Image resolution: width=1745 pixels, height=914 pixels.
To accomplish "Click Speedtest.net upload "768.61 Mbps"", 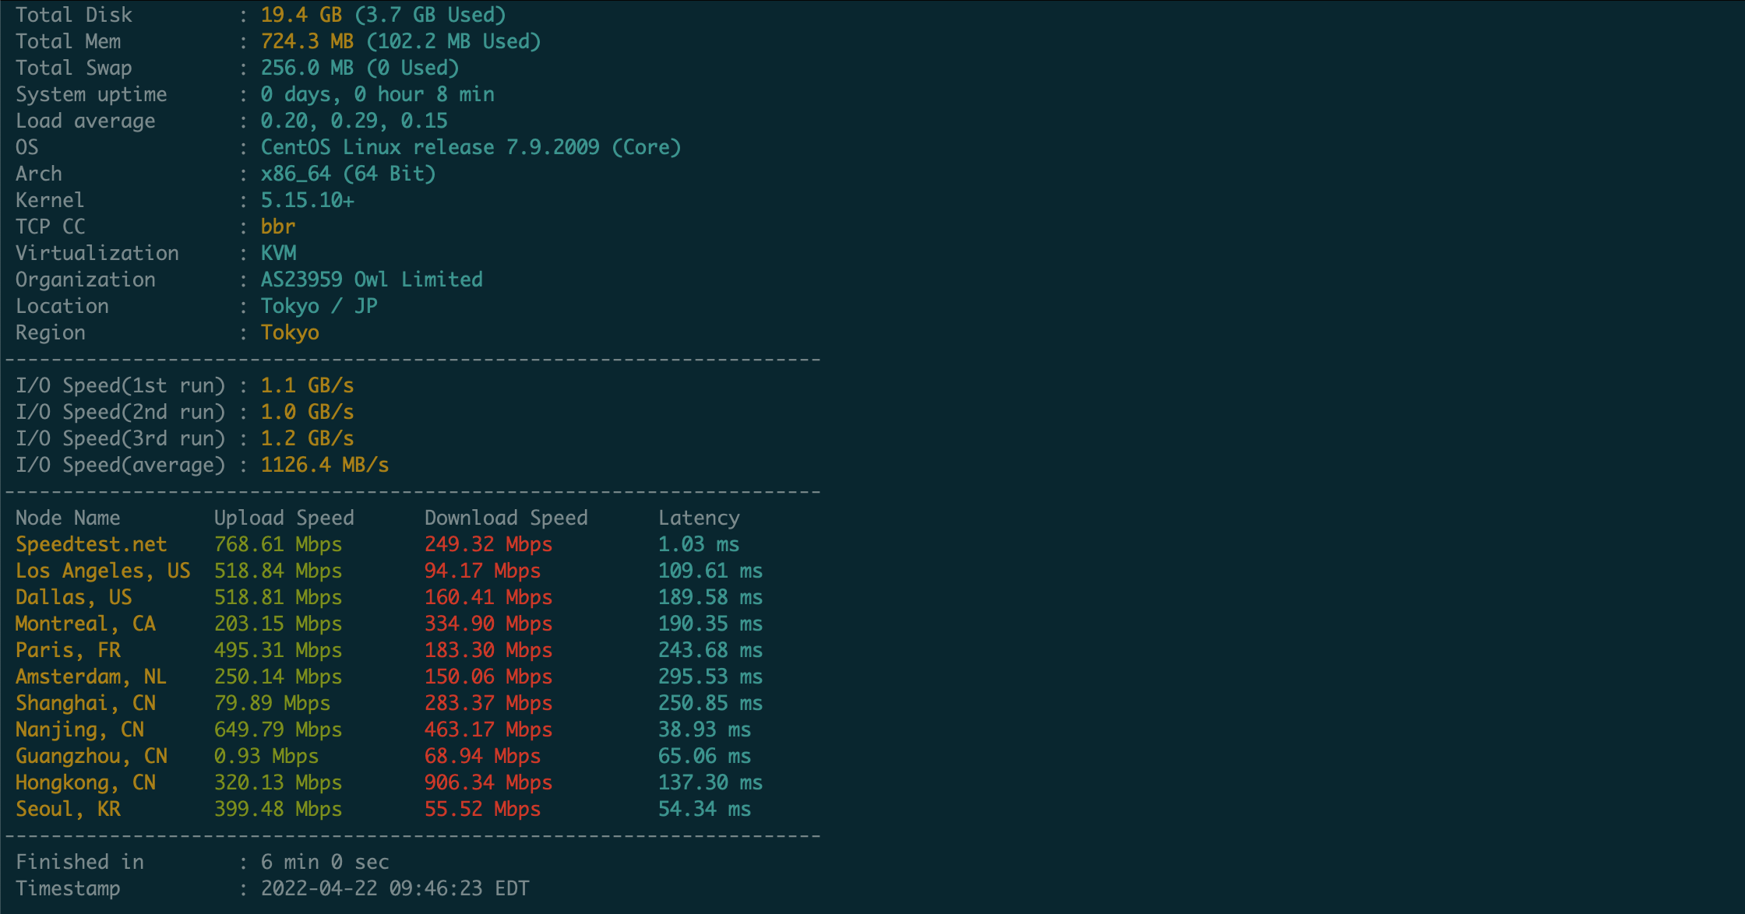I will [278, 544].
